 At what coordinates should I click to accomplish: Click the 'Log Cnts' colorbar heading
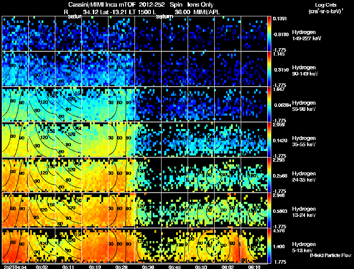[x=326, y=5]
